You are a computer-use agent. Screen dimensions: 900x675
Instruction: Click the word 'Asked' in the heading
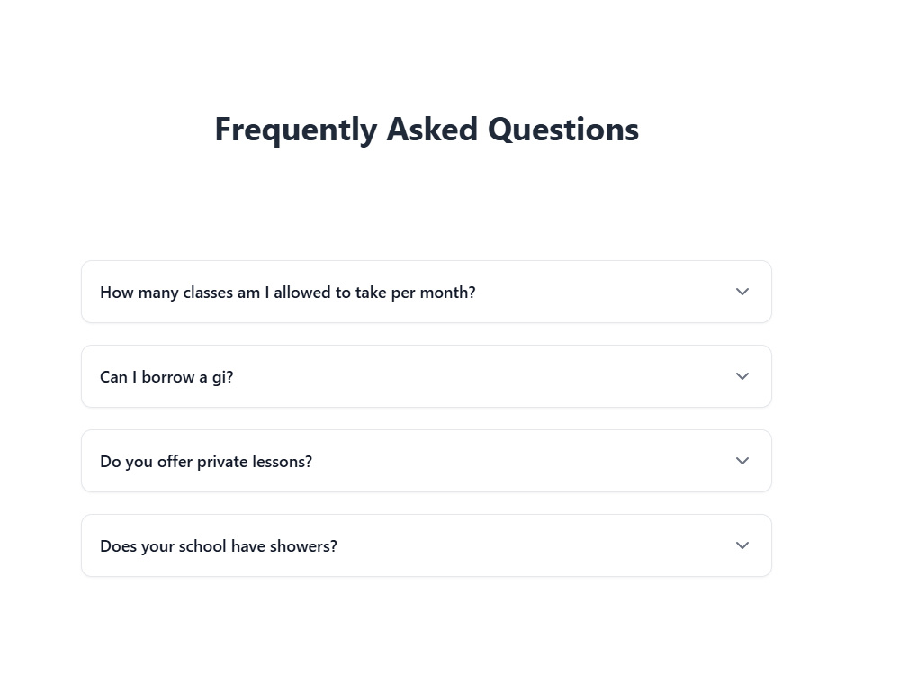[x=432, y=129]
